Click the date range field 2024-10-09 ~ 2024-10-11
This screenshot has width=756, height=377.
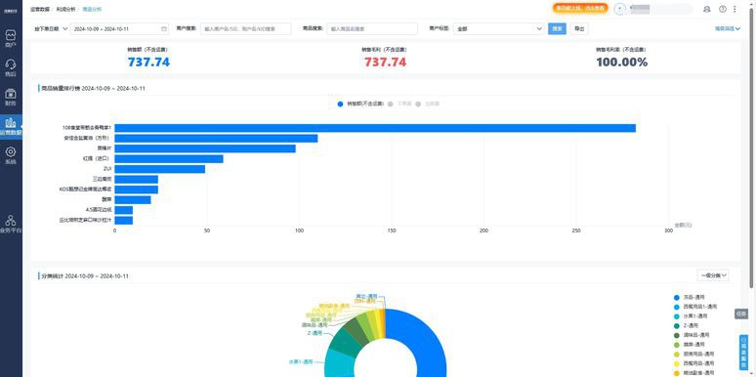tap(120, 29)
